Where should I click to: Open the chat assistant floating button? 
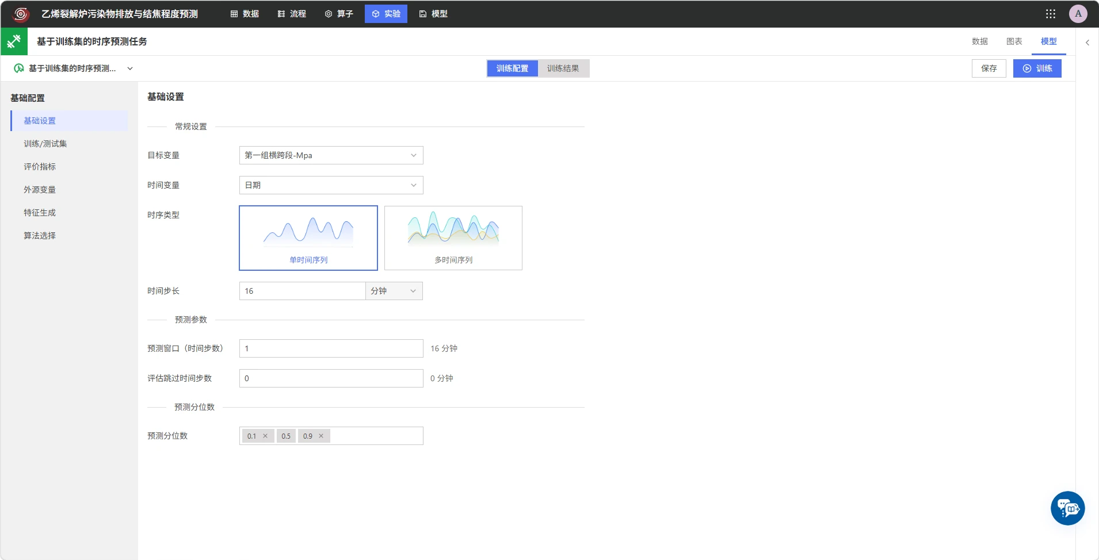(x=1068, y=508)
